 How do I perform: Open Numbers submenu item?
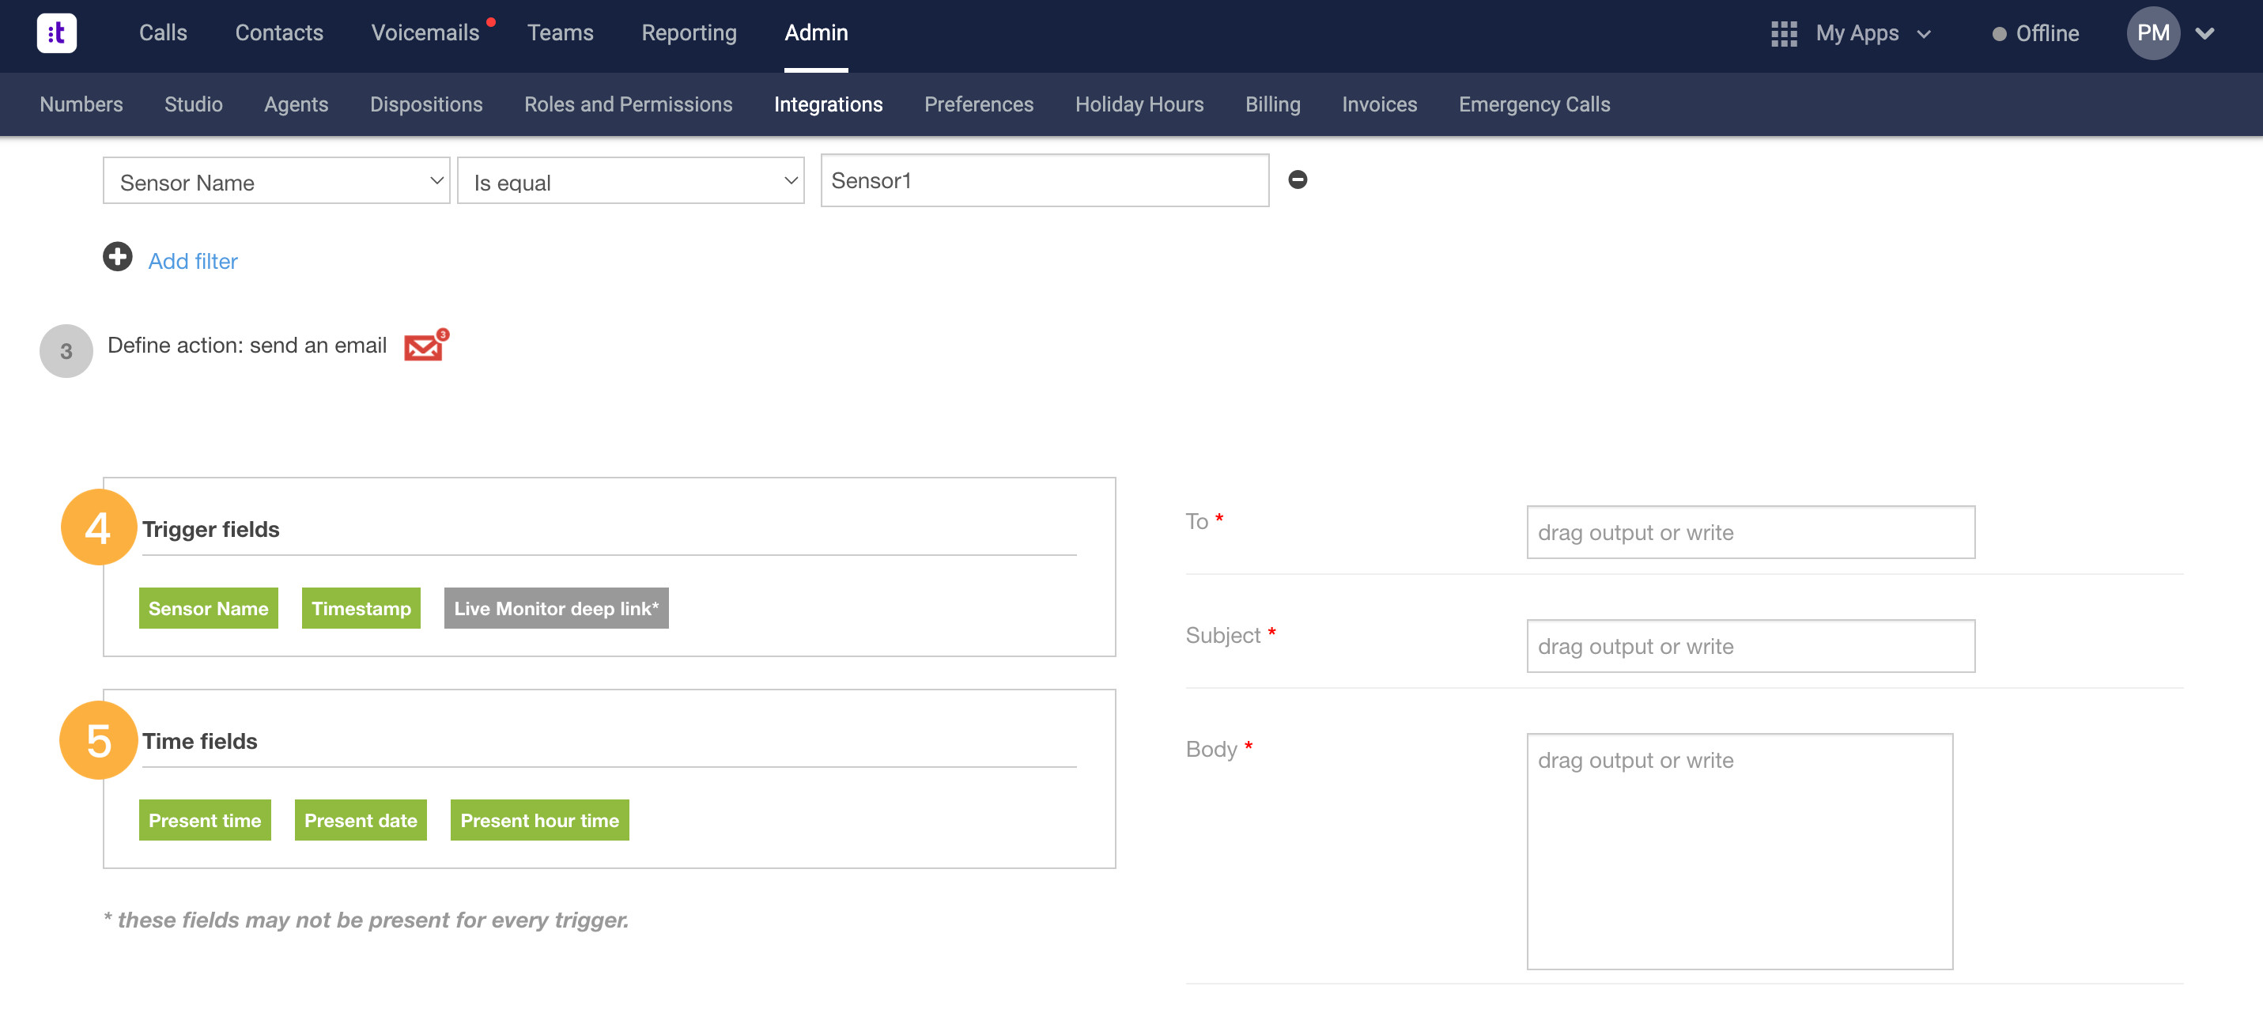[x=81, y=104]
